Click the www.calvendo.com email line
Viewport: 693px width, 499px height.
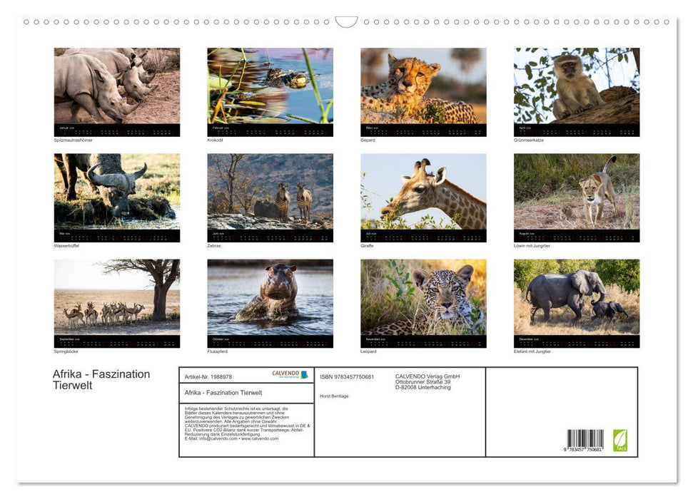coord(231,438)
